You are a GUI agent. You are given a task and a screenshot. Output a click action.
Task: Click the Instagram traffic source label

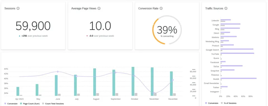[214, 92]
